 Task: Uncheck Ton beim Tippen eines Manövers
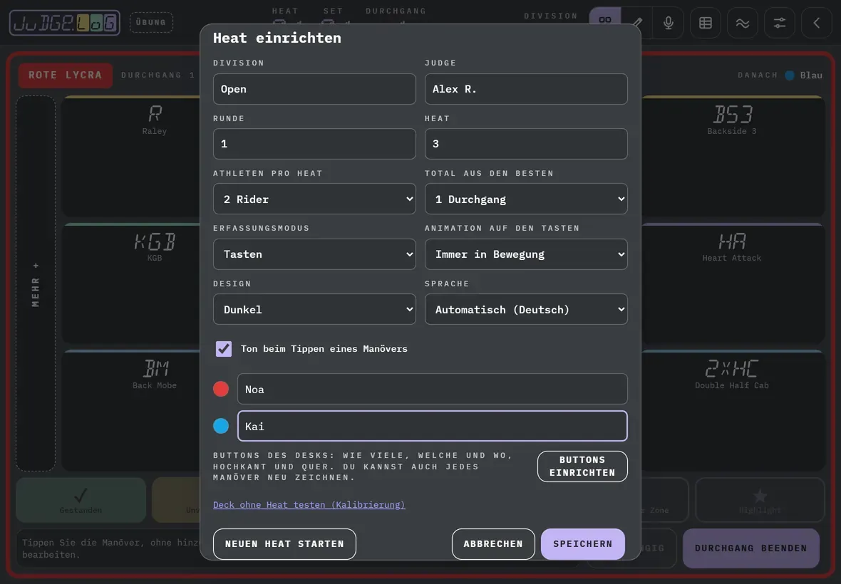(x=224, y=349)
